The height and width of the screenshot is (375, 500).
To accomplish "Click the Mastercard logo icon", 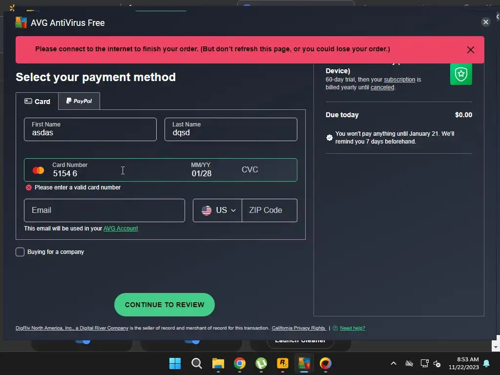I will coord(39,170).
